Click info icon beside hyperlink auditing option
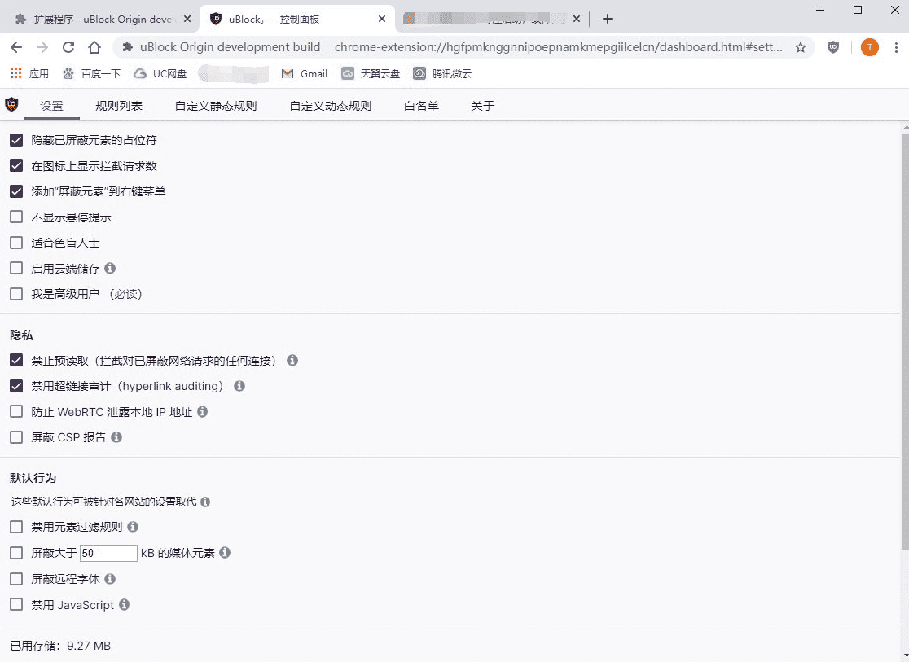Viewport: 909px width, 662px height. pos(239,386)
